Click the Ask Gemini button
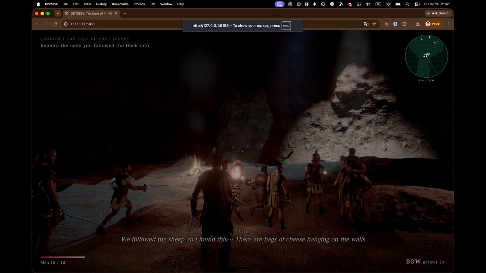 click(x=438, y=13)
